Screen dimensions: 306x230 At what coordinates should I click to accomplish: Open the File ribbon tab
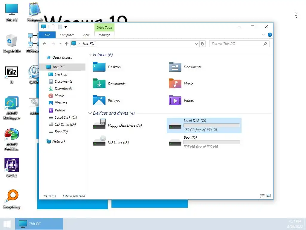47,35
